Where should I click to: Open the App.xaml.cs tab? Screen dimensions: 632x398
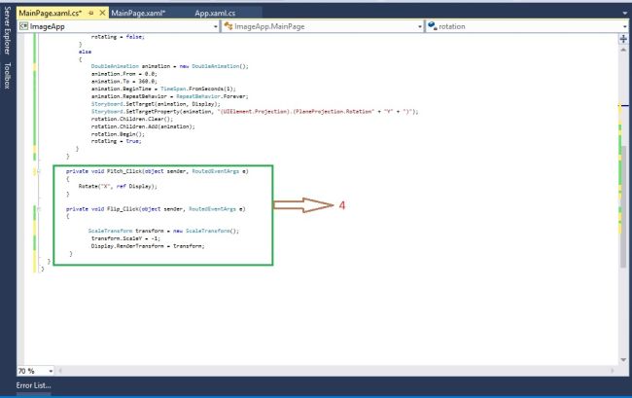pyautogui.click(x=215, y=13)
